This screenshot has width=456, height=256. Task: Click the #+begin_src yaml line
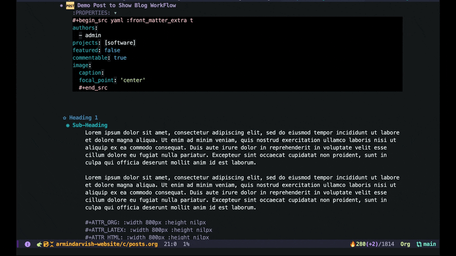(133, 20)
